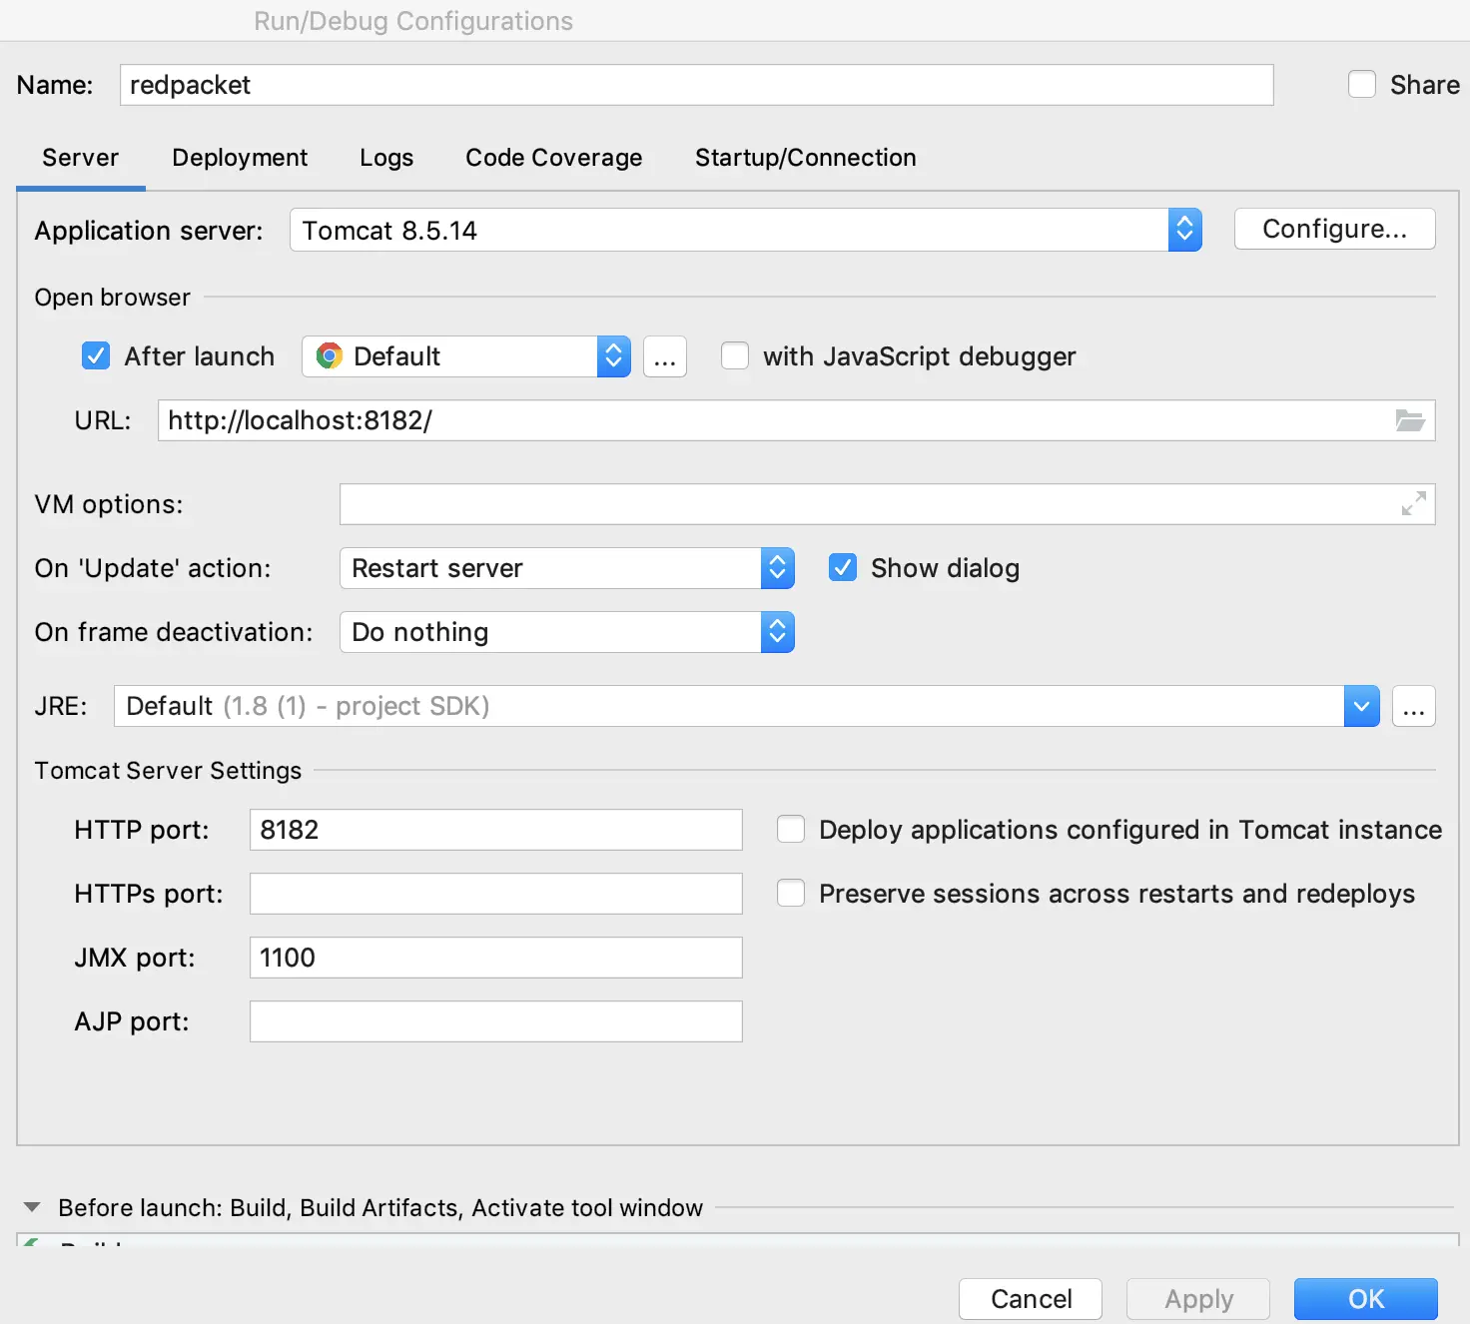Open the On 'Update' action dropdown
Screen dimensions: 1470x1324
pos(777,568)
